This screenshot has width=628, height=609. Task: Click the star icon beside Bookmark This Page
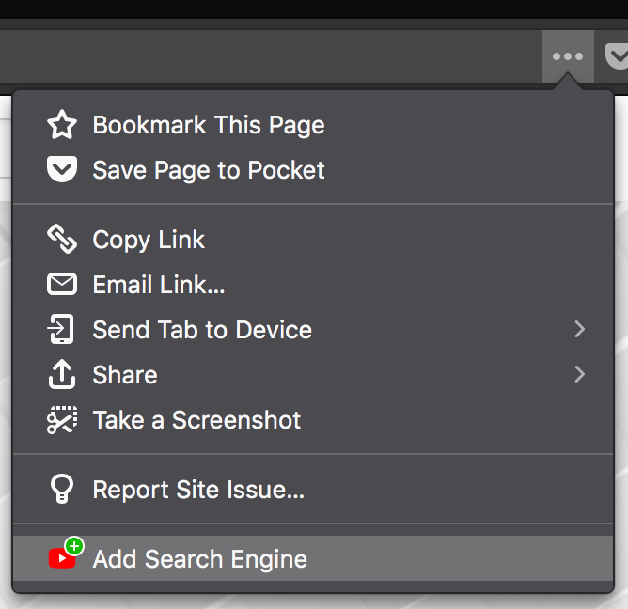(62, 124)
